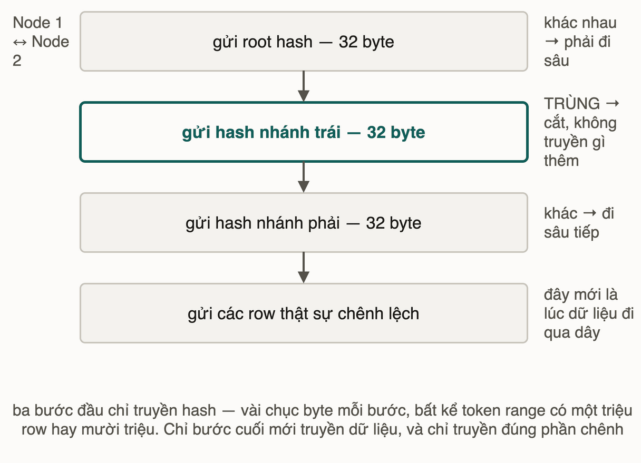Click the caption line starting "ba bước đầu"
The height and width of the screenshot is (463, 641).
(x=322, y=410)
